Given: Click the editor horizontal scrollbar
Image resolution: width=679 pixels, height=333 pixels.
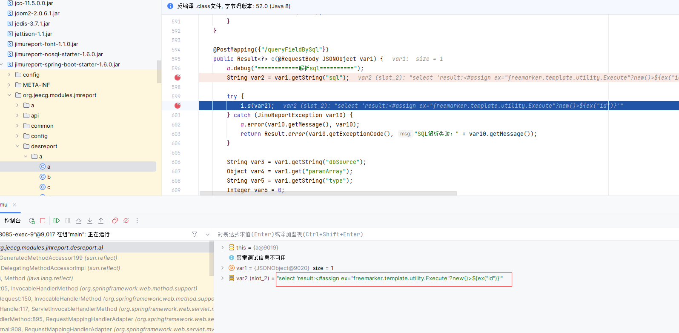Looking at the screenshot, I should coord(328,193).
